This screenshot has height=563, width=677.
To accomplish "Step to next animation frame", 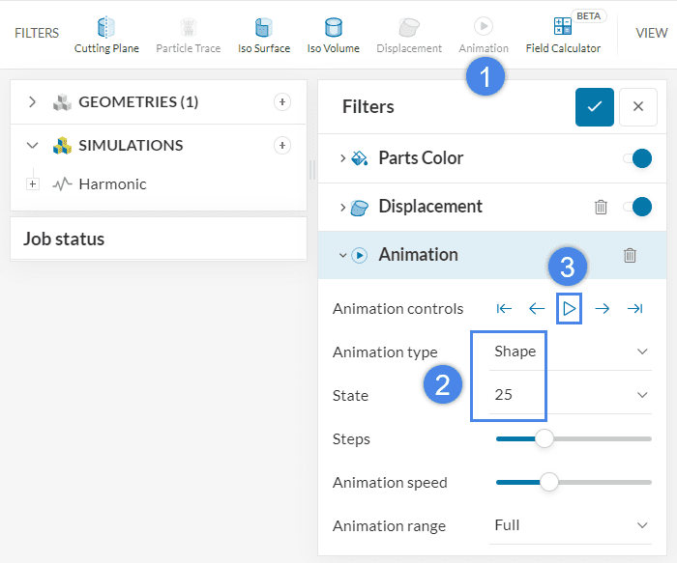I will tap(603, 309).
